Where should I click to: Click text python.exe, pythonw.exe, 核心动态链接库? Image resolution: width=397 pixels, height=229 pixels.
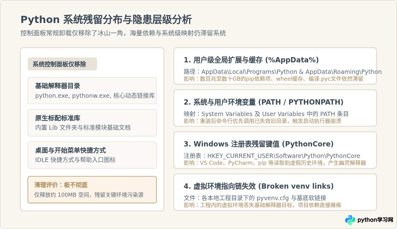click(x=95, y=96)
